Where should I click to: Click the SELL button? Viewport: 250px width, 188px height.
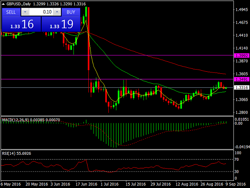tap(11, 12)
